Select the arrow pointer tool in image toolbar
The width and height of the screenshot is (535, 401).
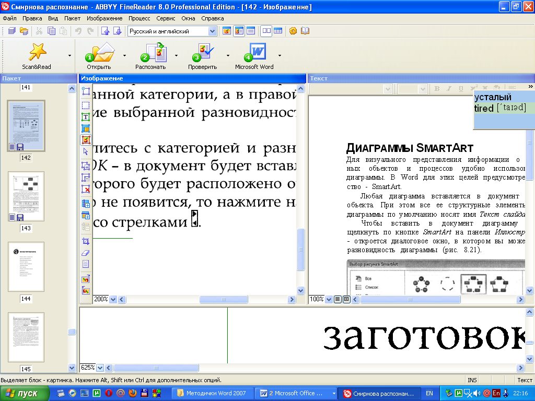point(86,151)
